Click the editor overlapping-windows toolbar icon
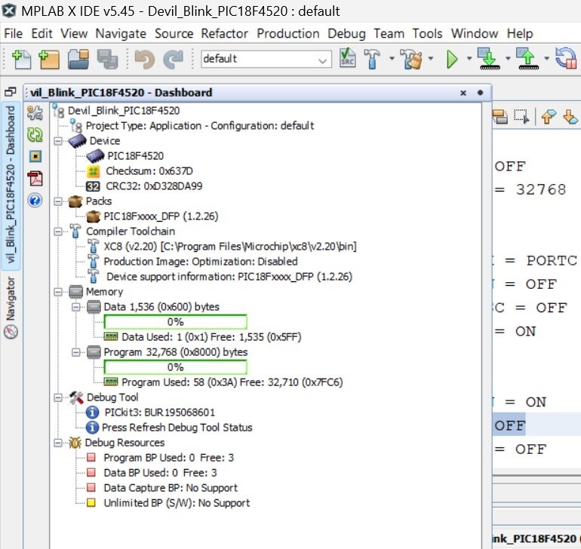This screenshot has width=581, height=549. point(500,117)
